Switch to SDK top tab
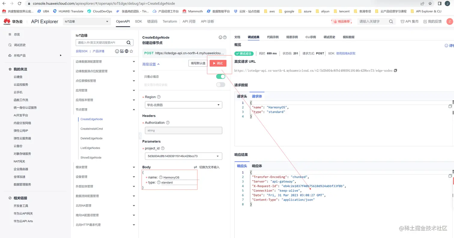Image resolution: width=454 pixels, height=238 pixels. (138, 22)
